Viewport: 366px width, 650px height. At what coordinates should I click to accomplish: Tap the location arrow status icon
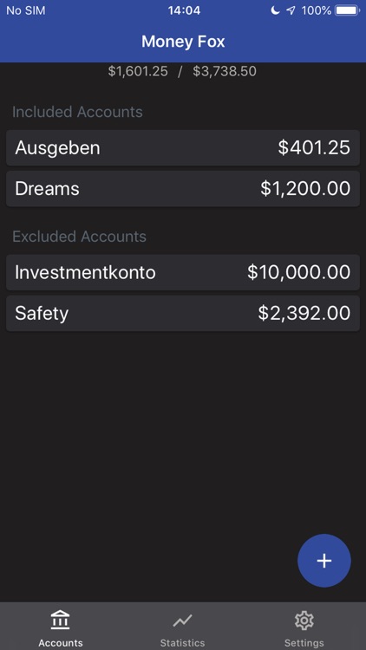[x=291, y=10]
